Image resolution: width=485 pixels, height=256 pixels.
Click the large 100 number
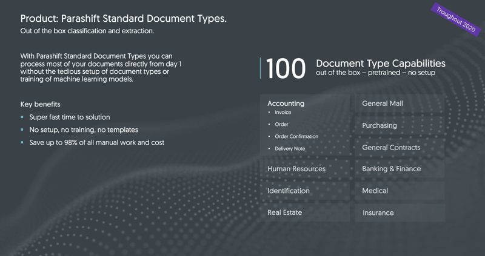click(x=286, y=68)
